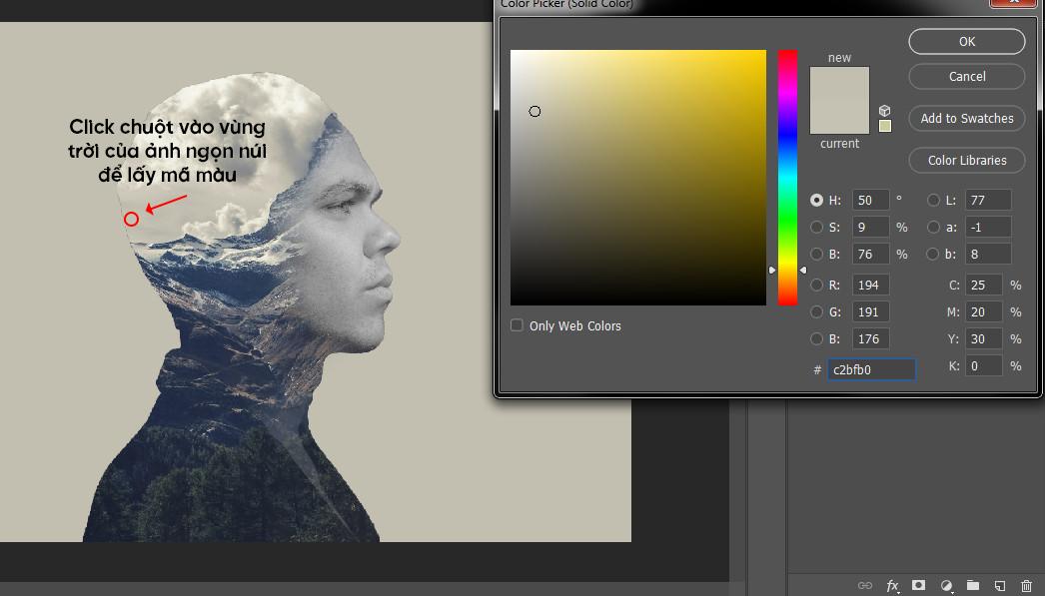Create a new layer
Image resolution: width=1045 pixels, height=596 pixels.
point(999,585)
